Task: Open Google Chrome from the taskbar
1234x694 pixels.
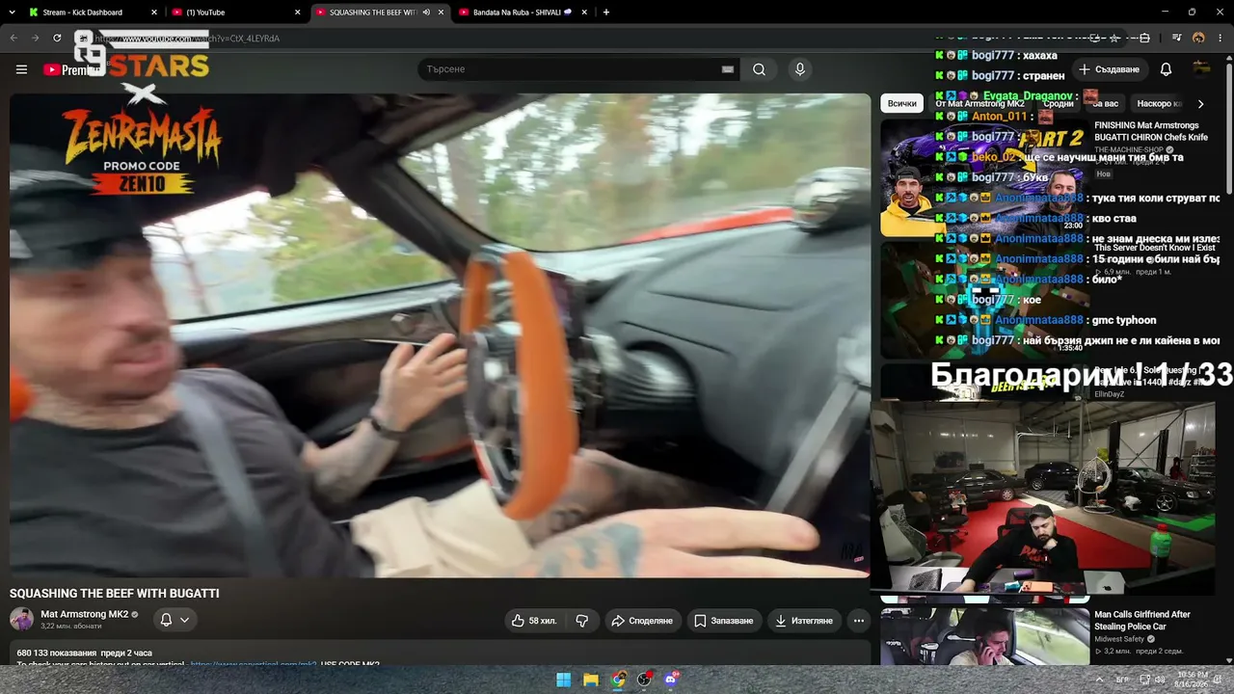Action: pyautogui.click(x=618, y=680)
